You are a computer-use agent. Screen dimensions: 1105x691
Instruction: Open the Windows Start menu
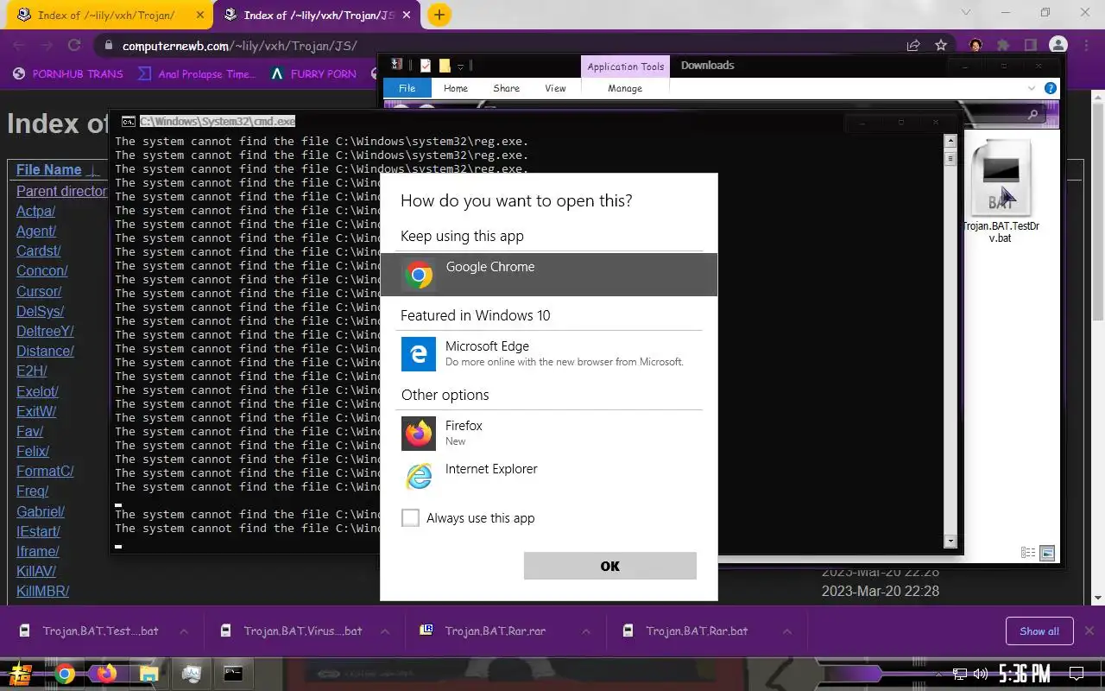click(20, 674)
